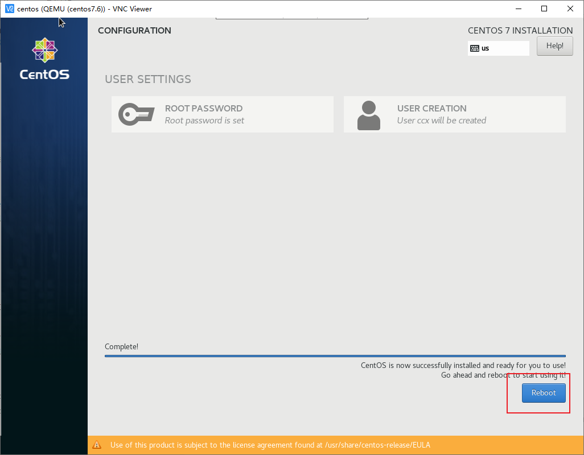Open the USER CREATION setting
The width and height of the screenshot is (584, 455).
point(454,114)
